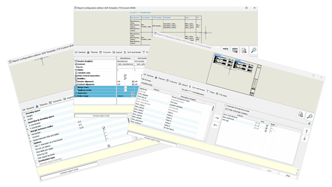Toggle Merge rows checkbox
This screenshot has height=187, width=332.
coord(125,87)
